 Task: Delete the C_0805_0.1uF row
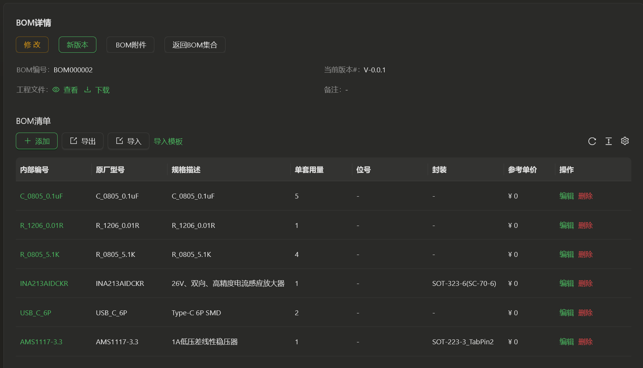pos(585,196)
